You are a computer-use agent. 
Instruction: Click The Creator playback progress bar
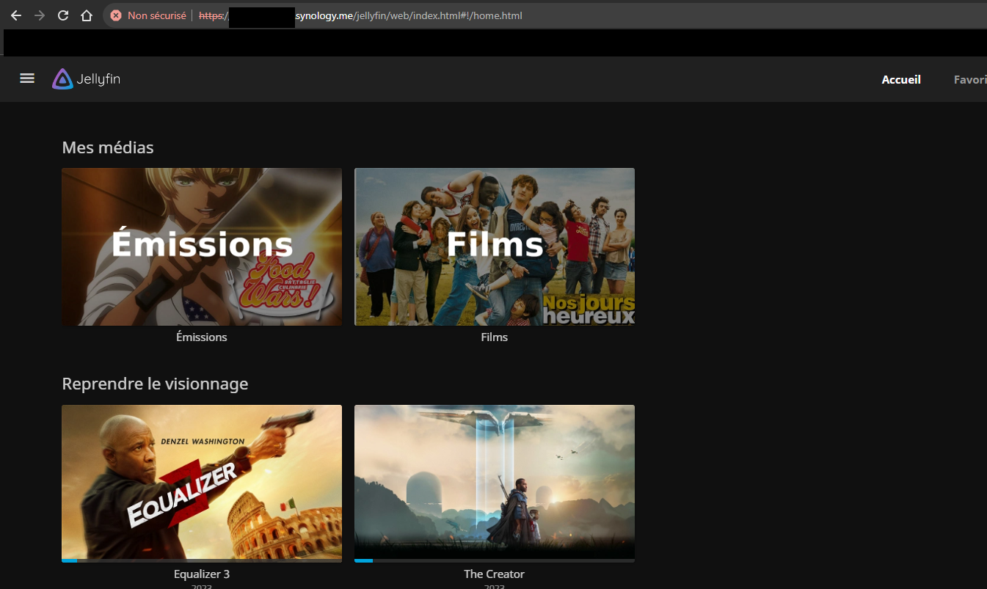pyautogui.click(x=495, y=560)
